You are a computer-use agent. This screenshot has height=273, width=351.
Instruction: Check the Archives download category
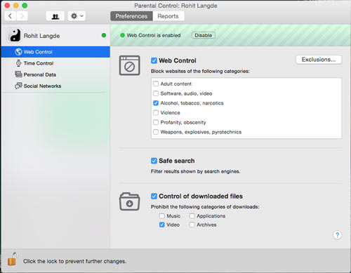[x=192, y=225]
